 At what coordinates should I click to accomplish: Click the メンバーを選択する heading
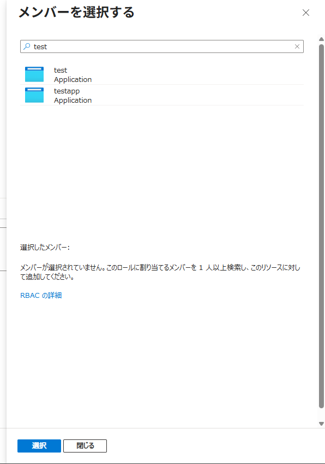pyautogui.click(x=76, y=13)
